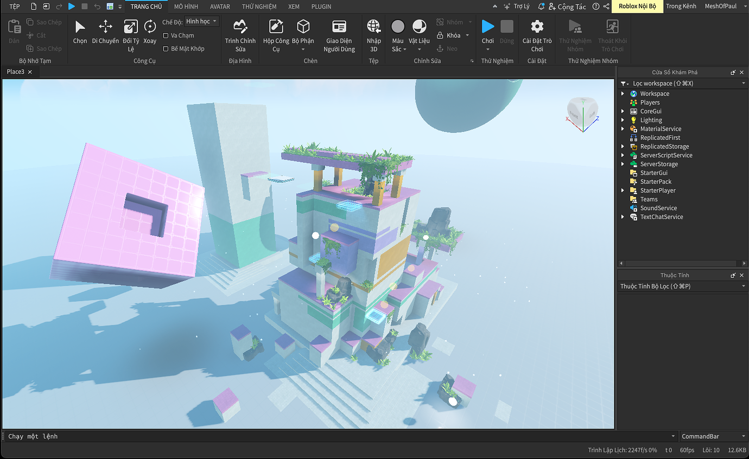
Task: Activate the Di Chuyển move tool
Action: 105,33
